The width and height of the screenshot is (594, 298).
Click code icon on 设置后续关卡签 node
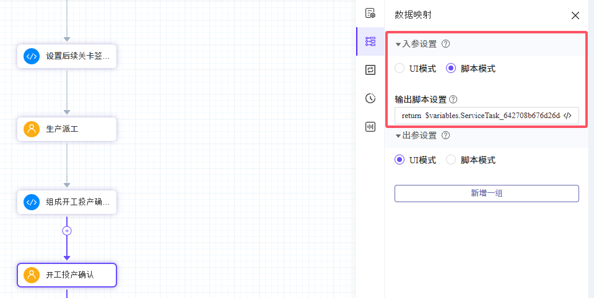pos(32,56)
